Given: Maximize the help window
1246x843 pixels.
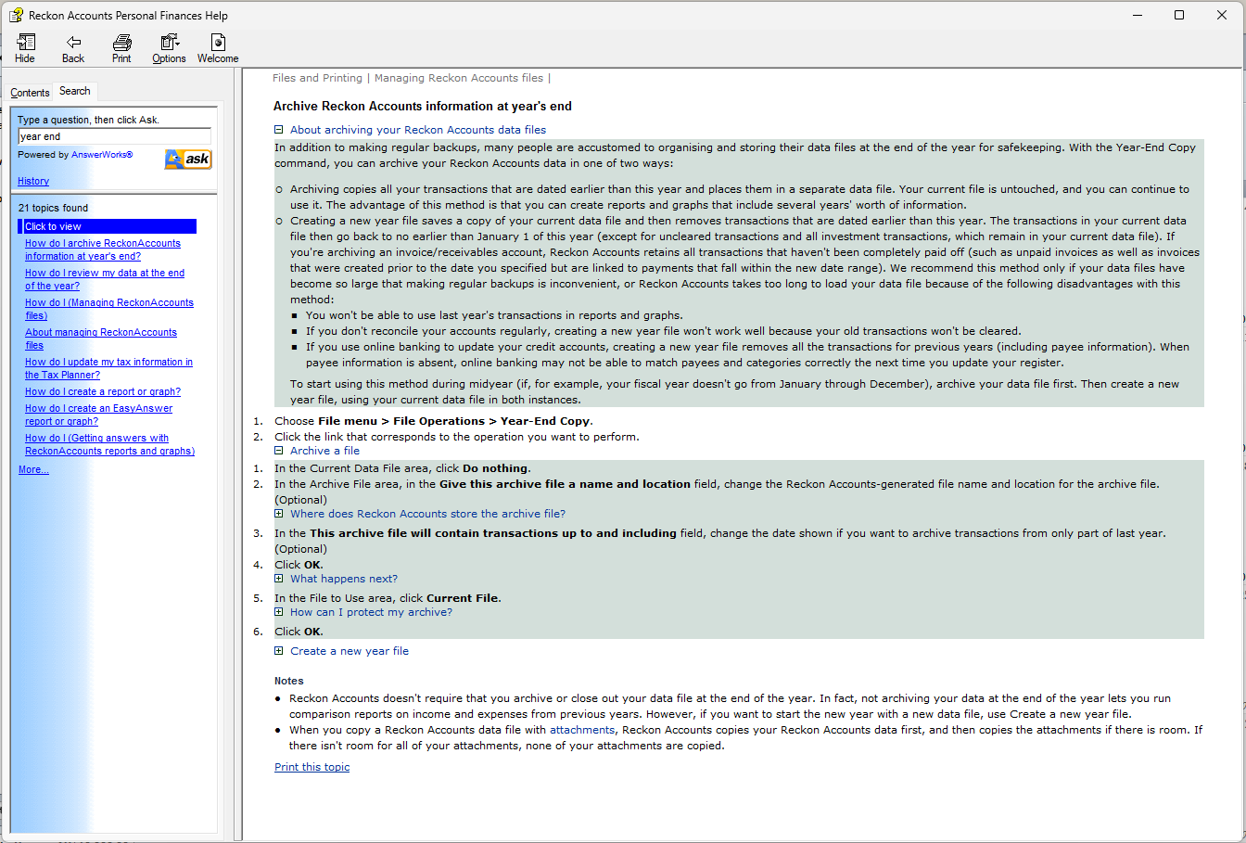Looking at the screenshot, I should tap(1179, 15).
